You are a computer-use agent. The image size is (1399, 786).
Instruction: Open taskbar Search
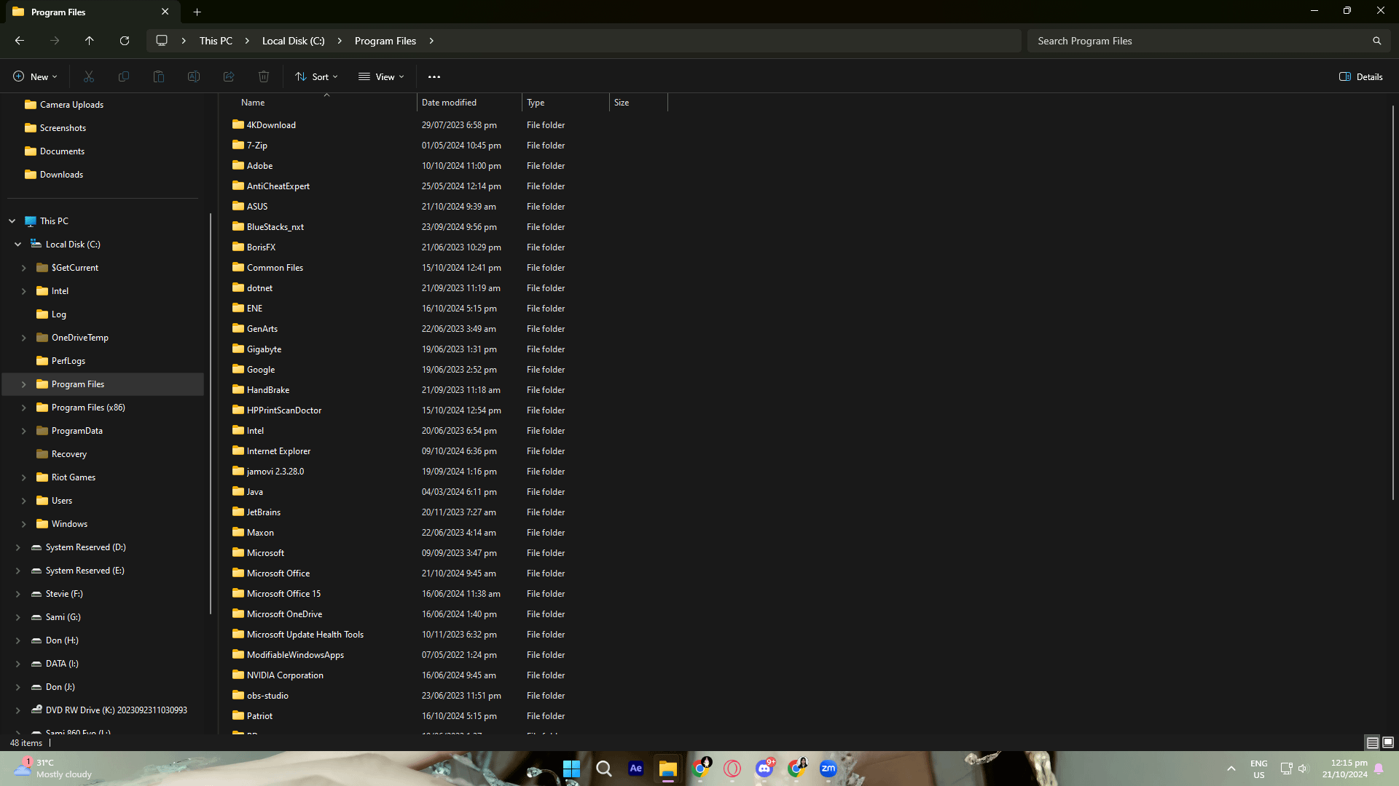pos(603,769)
